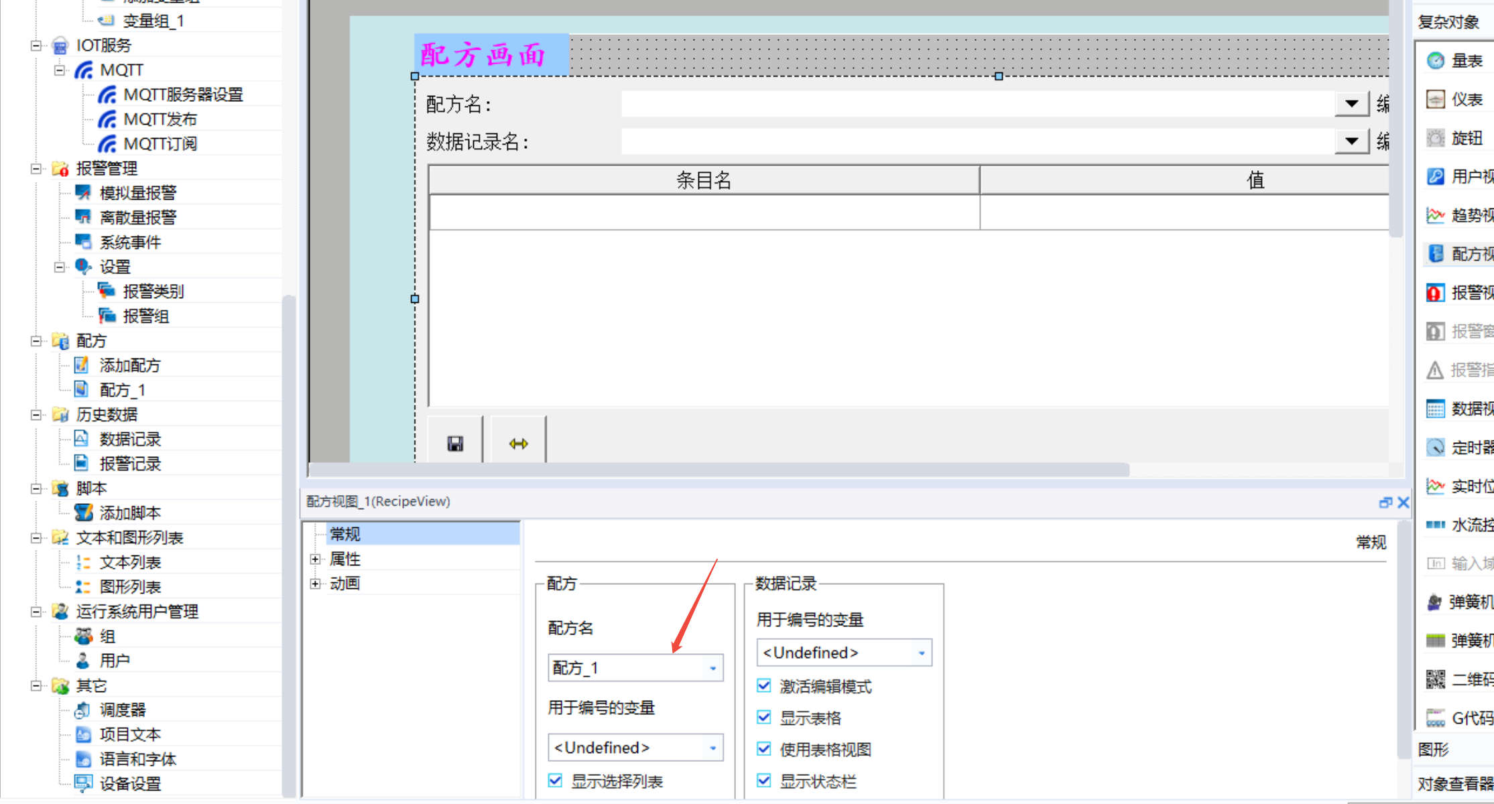Float the properties panel with restore button

point(1385,503)
